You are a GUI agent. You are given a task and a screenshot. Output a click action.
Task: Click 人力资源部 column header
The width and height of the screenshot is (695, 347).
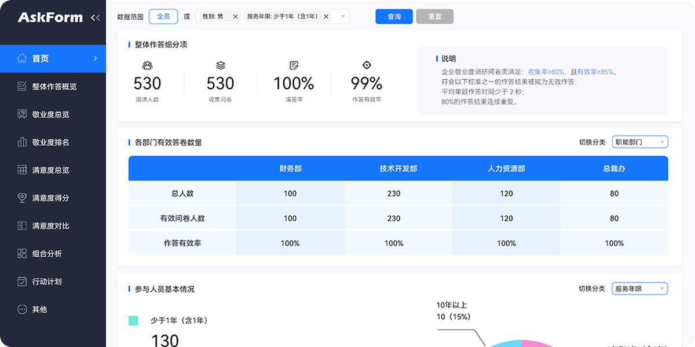click(506, 168)
